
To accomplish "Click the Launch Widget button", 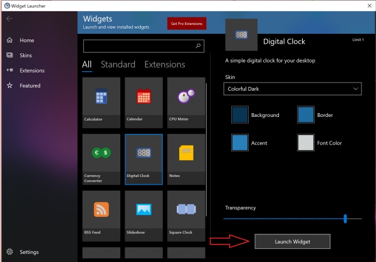I will tap(292, 241).
